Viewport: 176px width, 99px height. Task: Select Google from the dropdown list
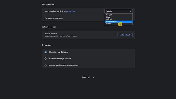coord(119,15)
